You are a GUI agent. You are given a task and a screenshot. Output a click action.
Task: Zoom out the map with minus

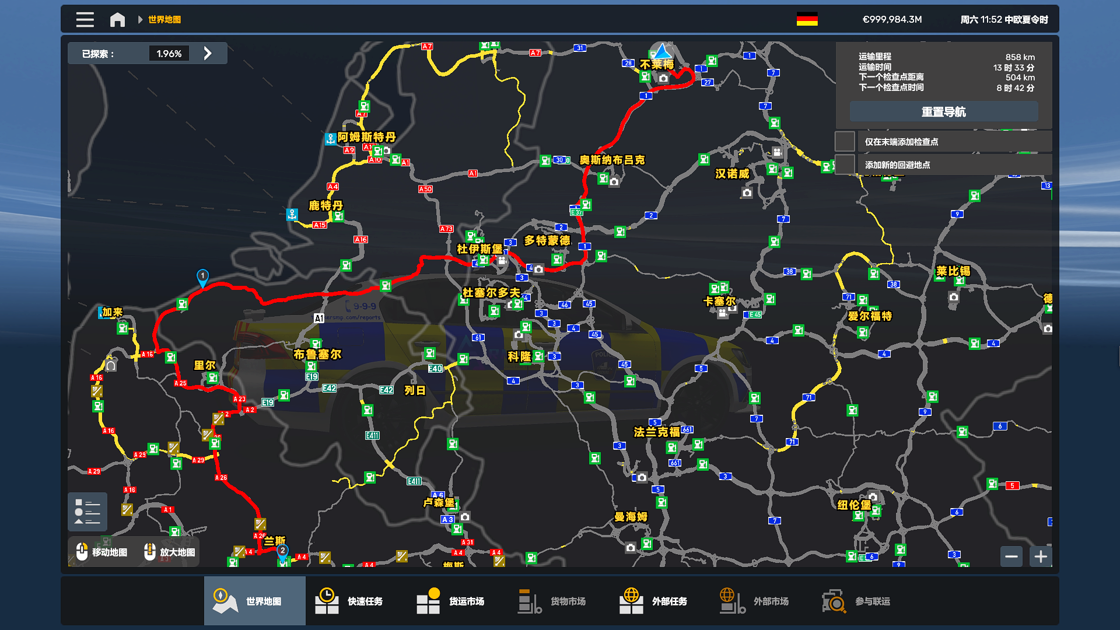point(1012,556)
